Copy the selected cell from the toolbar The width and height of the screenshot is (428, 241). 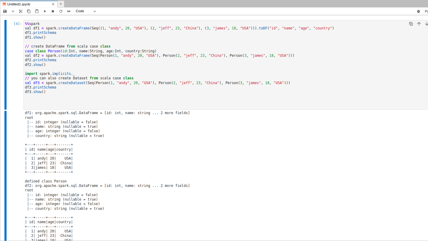coord(29,11)
